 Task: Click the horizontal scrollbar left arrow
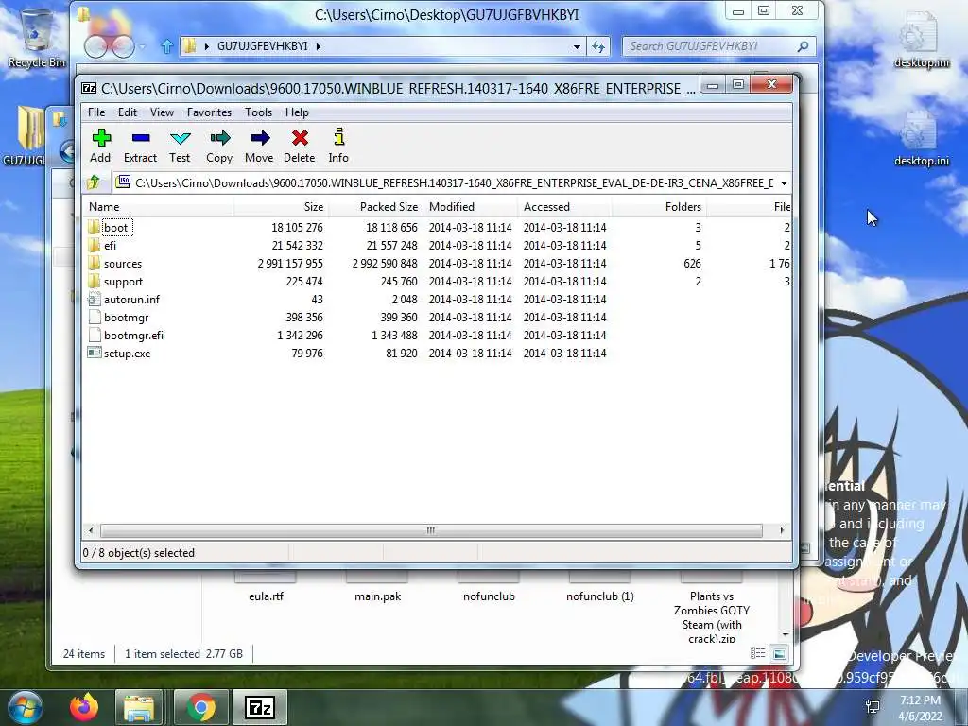[x=92, y=530]
